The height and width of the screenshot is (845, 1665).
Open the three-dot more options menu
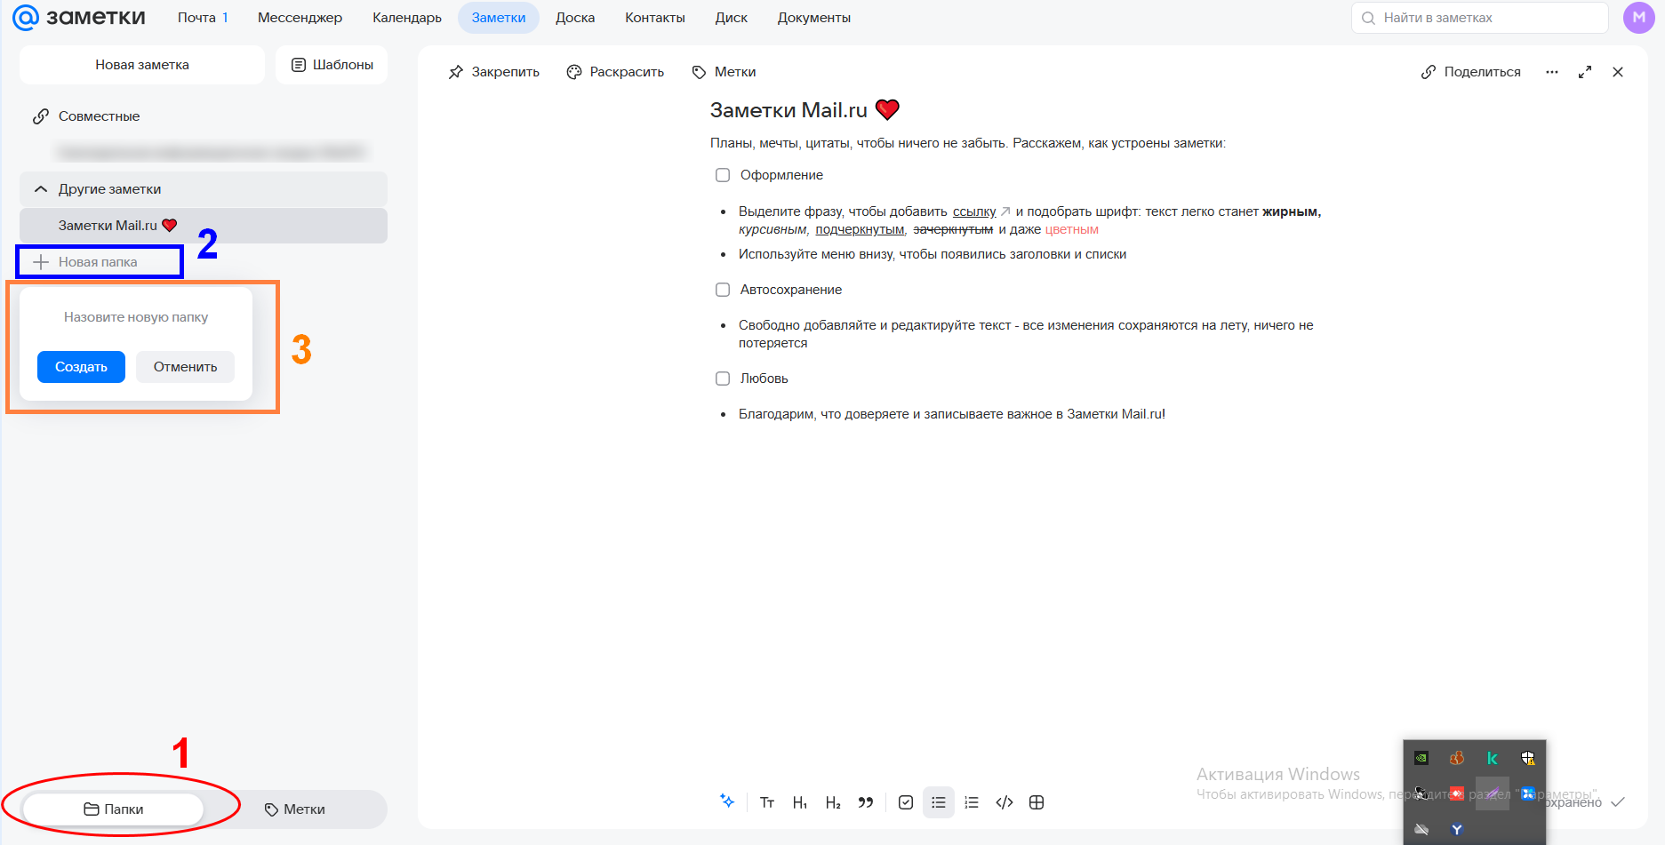(1551, 72)
